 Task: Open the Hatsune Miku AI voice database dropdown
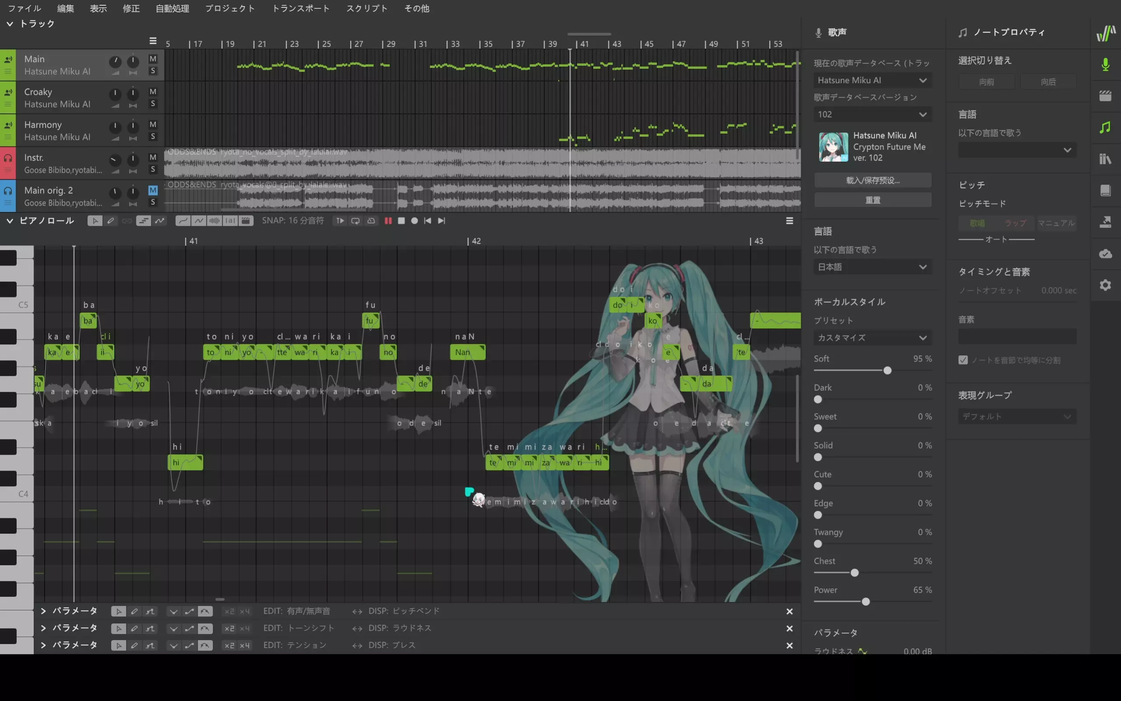pyautogui.click(x=872, y=80)
